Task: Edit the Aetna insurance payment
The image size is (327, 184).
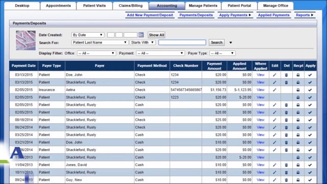Action: (x=275, y=90)
